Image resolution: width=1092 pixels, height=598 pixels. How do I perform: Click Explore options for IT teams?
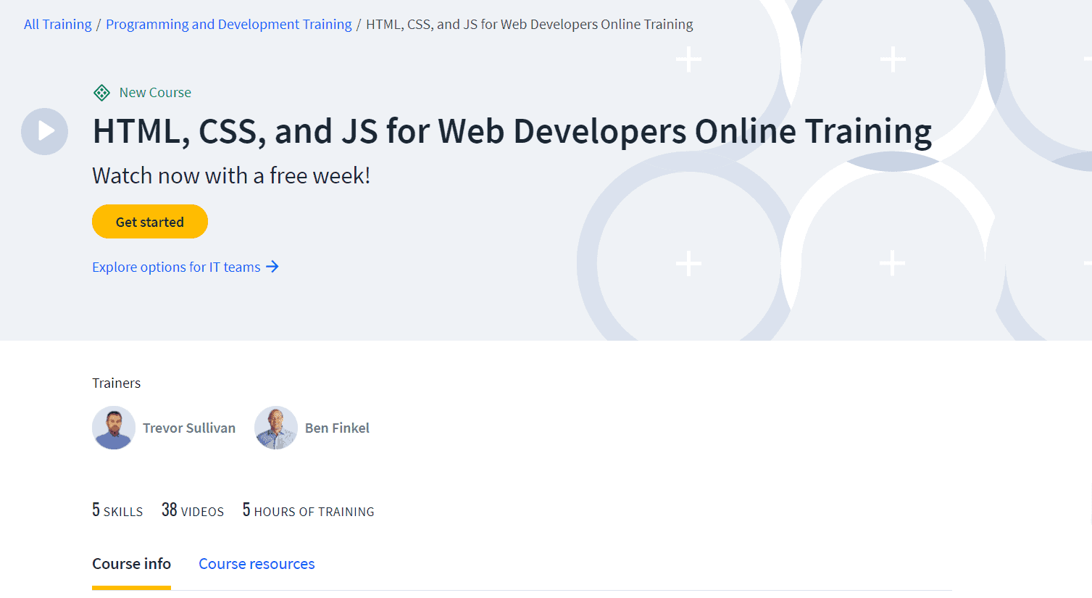175,267
